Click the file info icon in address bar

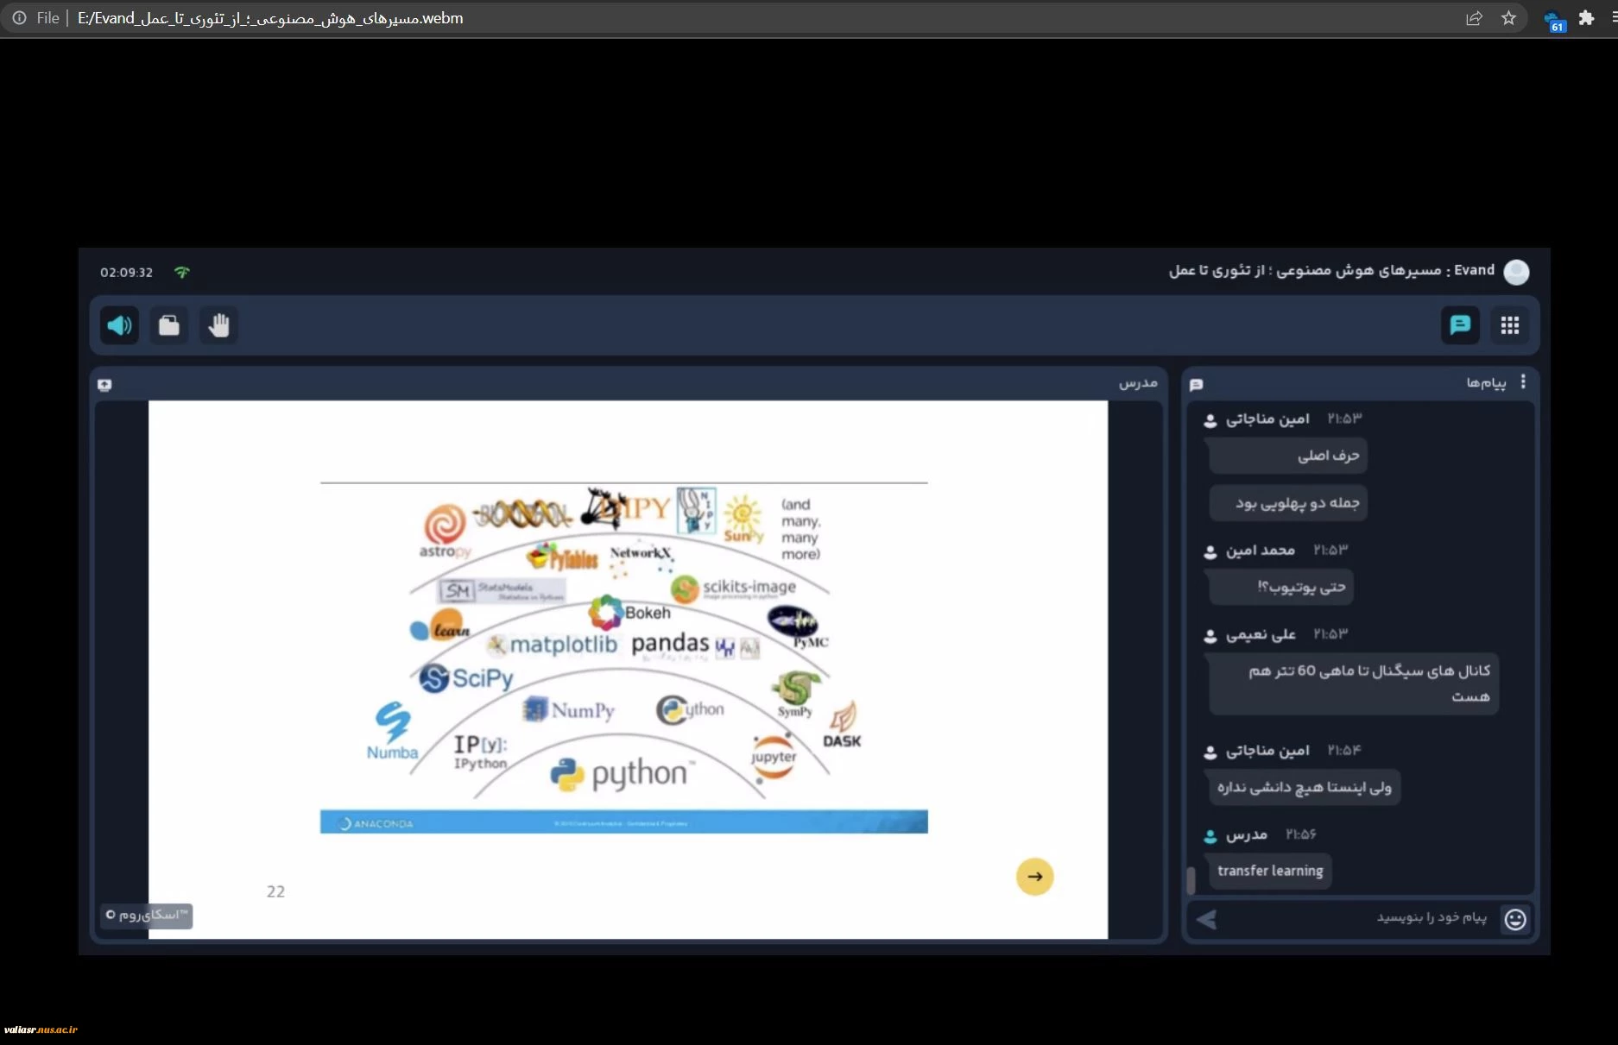point(19,18)
